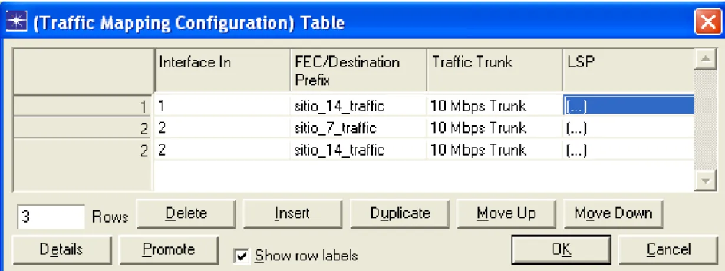Image resolution: width=725 pixels, height=271 pixels.
Task: Select LSP (...) cell of sitio_7_traffic row
Action: pos(628,128)
